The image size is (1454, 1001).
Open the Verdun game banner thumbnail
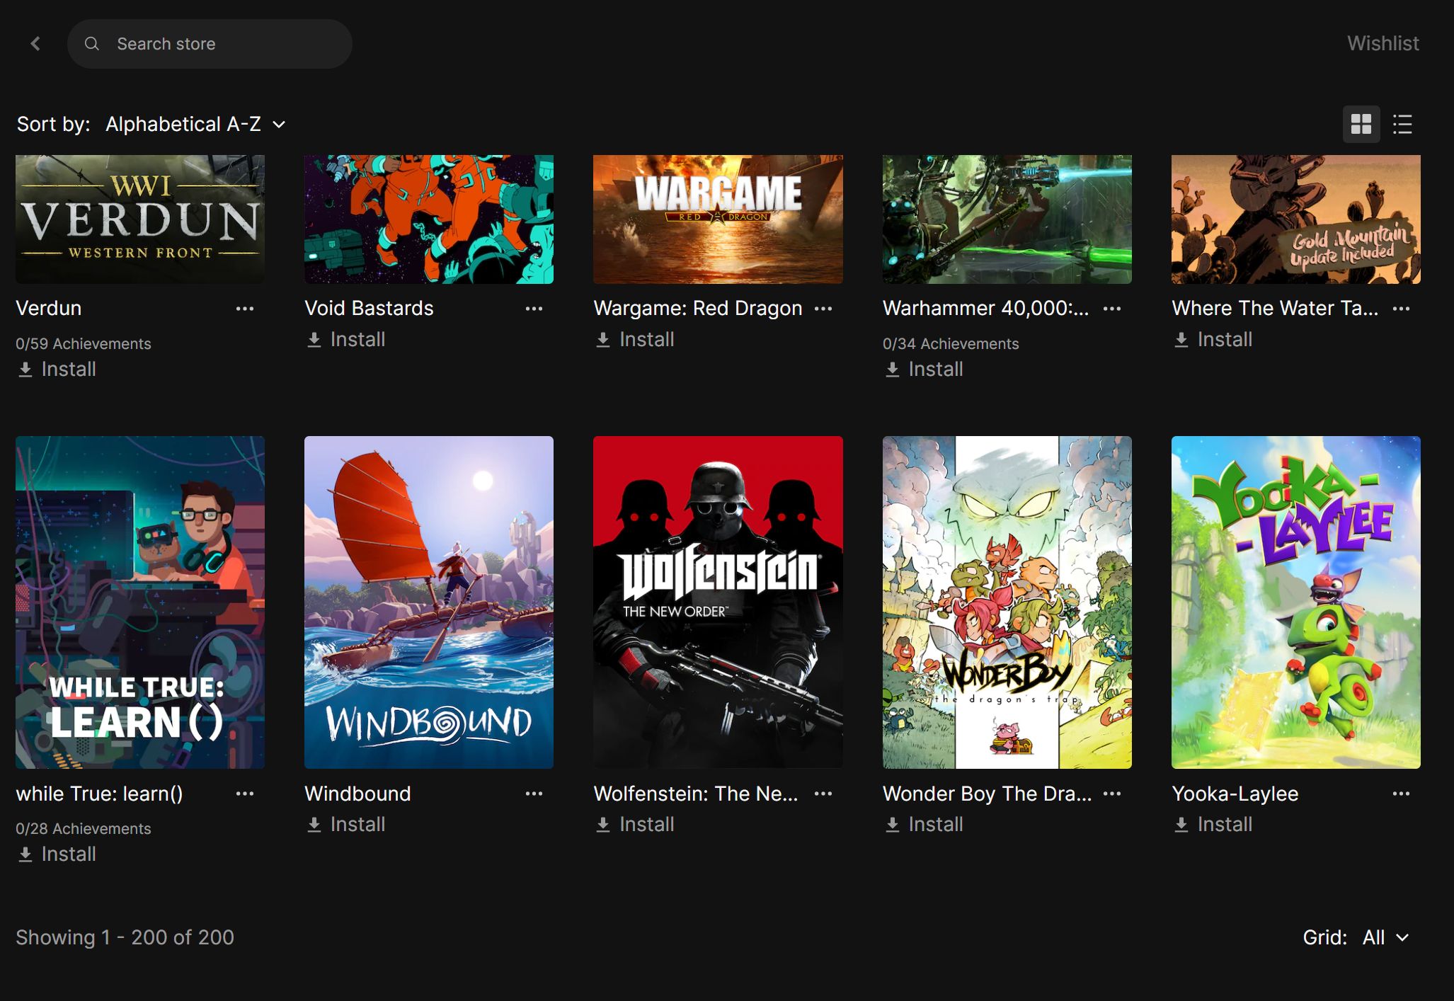(x=140, y=219)
